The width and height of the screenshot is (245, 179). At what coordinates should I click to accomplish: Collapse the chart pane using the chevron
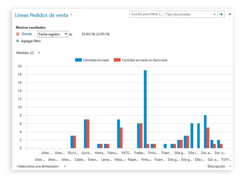230,14
